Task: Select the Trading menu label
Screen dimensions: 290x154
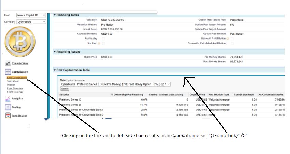Action: [16, 107]
